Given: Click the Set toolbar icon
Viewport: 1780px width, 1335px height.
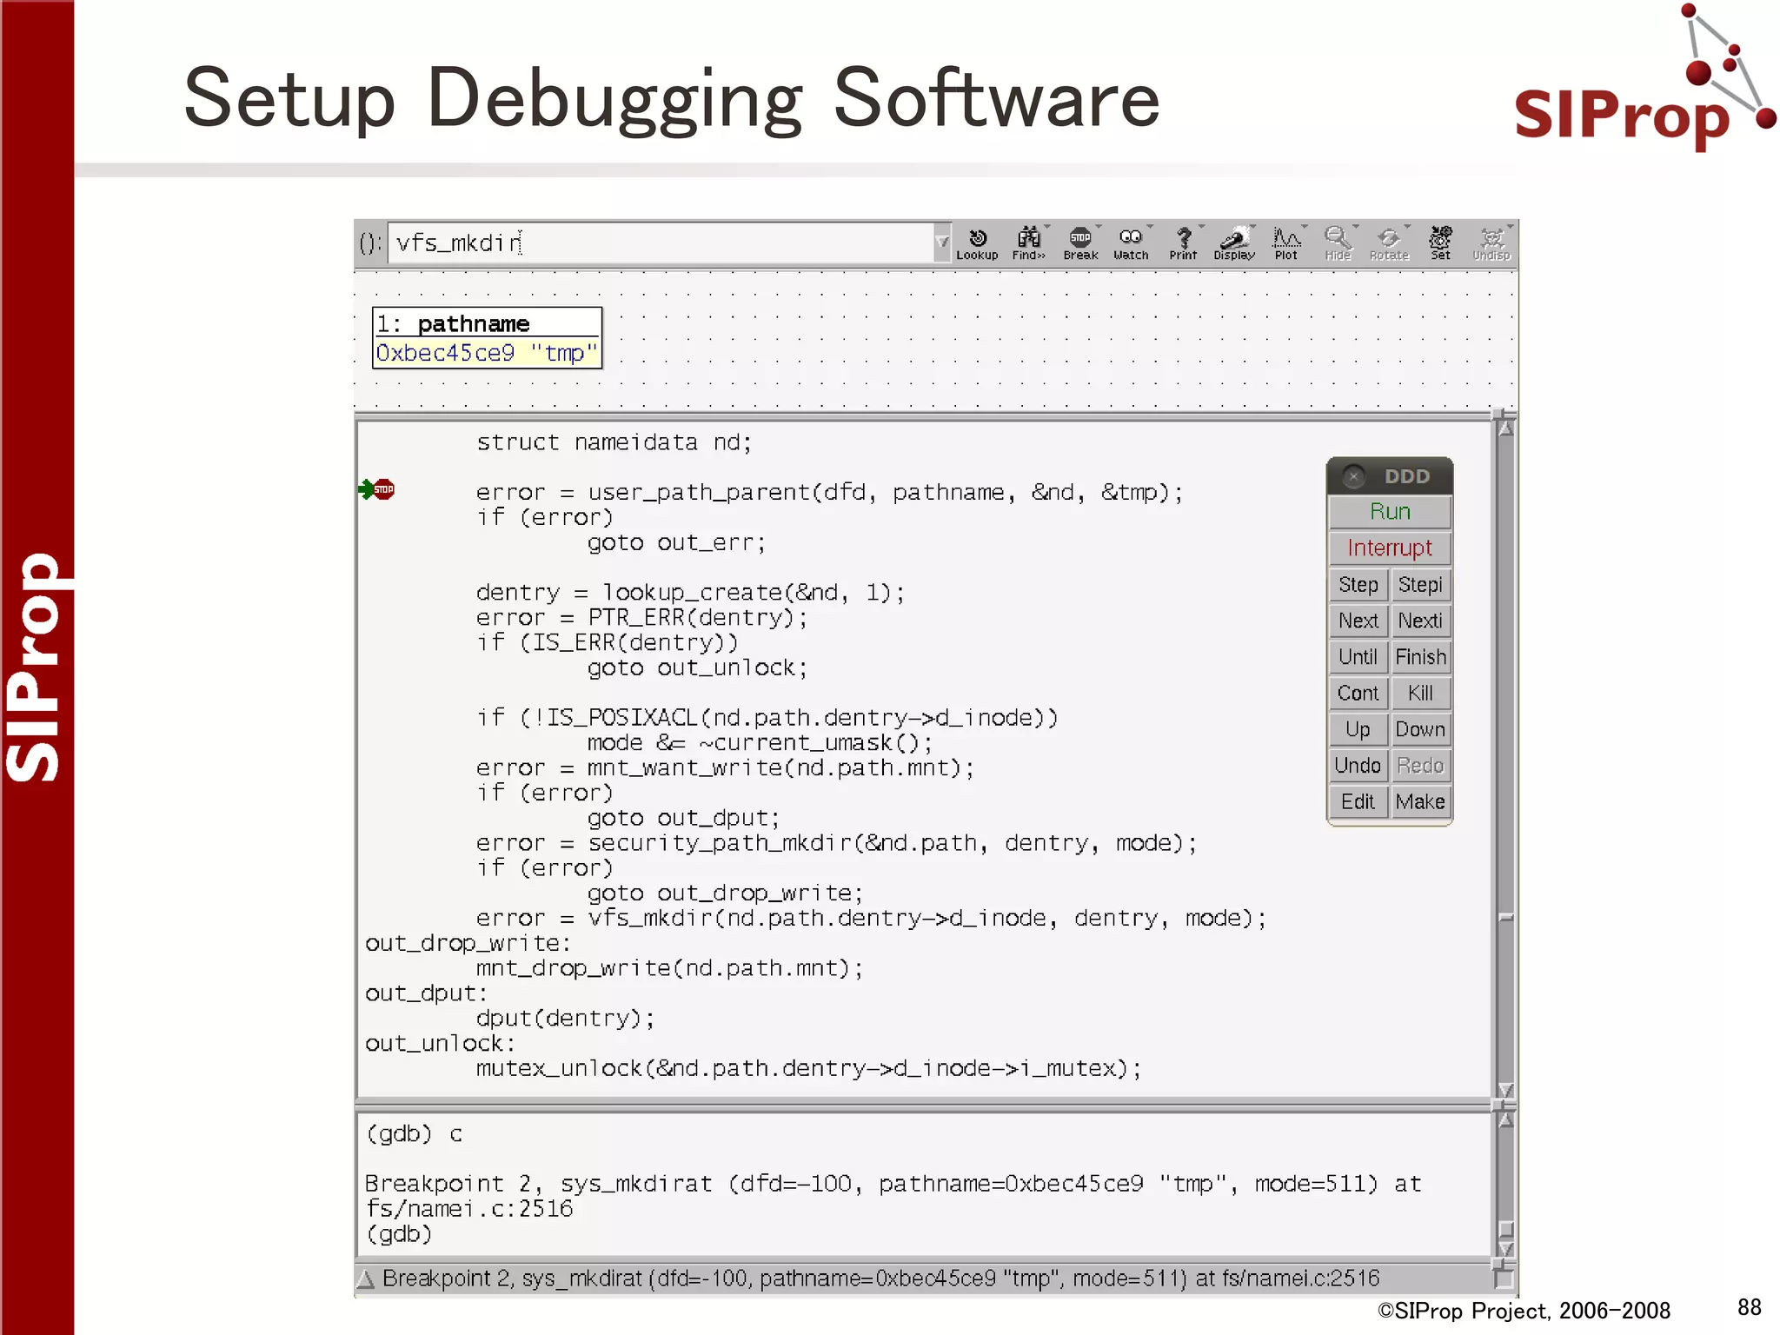Looking at the screenshot, I should 1440,242.
